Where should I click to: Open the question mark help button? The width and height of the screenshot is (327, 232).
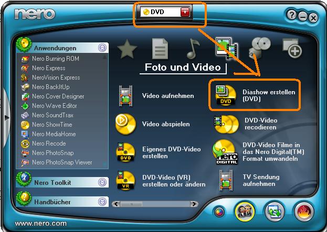(292, 15)
